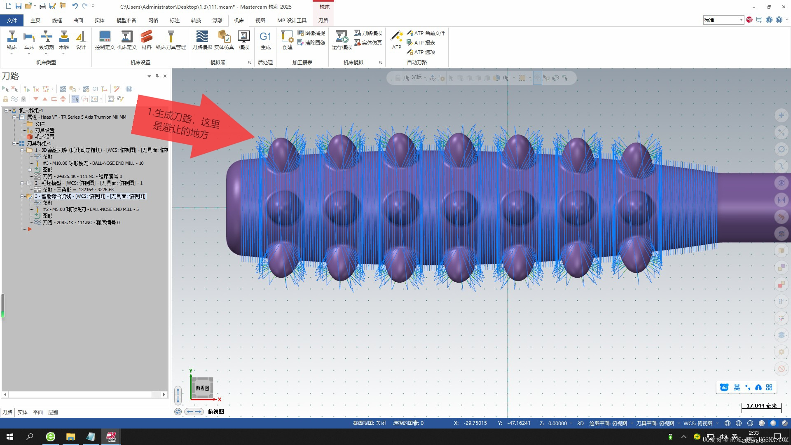
Task: Select the 设计 machine type icon
Action: click(x=81, y=40)
